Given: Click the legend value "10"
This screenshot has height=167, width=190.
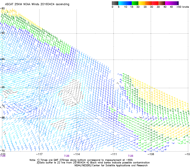Looking at the screenshot, I should 126,7.
